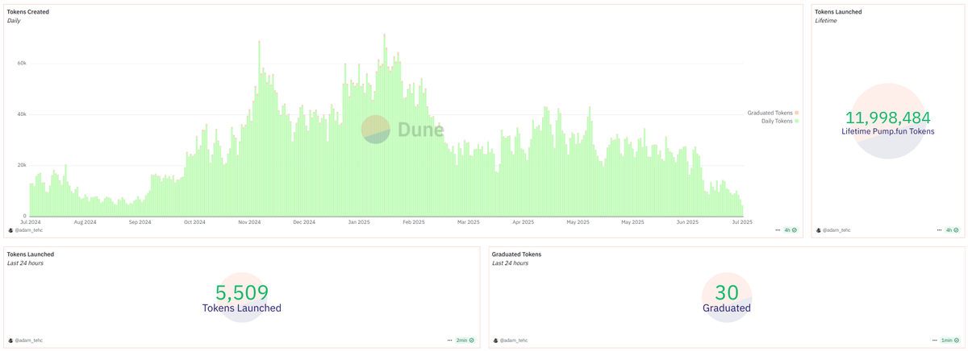This screenshot has height=351, width=968.
Task: Open @adam_tehc profile link under Lifetime Pump.fun Tokens
Action: point(837,230)
